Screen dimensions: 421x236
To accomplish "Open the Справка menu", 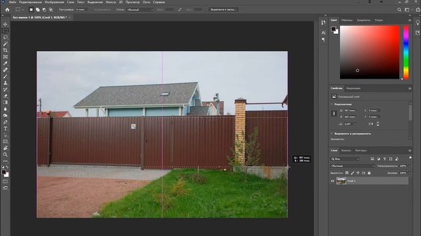I will click(159, 2).
